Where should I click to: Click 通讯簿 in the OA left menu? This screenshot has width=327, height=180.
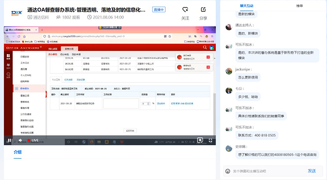point(24,69)
